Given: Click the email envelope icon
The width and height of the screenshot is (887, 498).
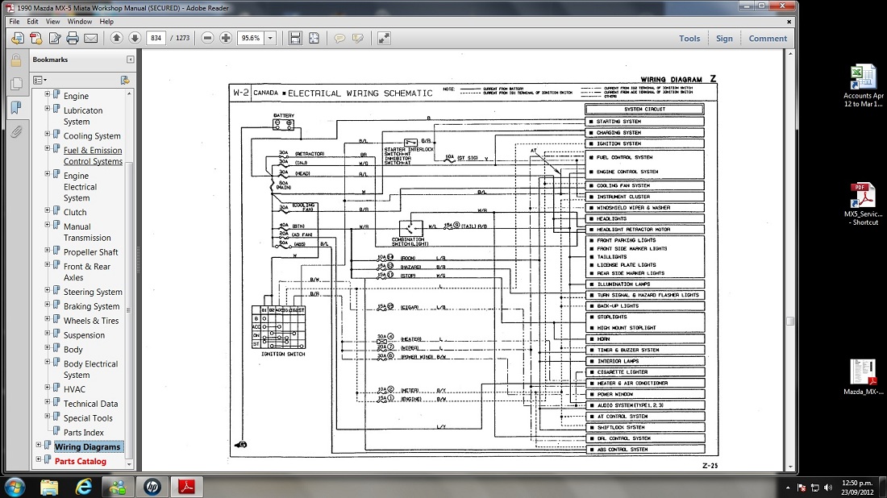Looking at the screenshot, I should 90,38.
